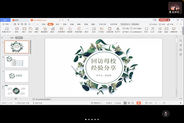Switch panel to 大纲 (Outline) view
This screenshot has height=123, width=184.
click(12, 38)
